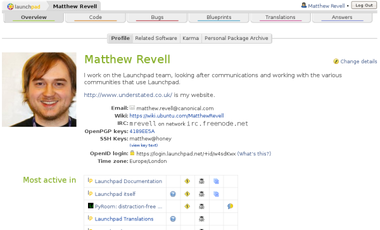Click the OpenPGP key 4189EE5A link

pyautogui.click(x=142, y=131)
